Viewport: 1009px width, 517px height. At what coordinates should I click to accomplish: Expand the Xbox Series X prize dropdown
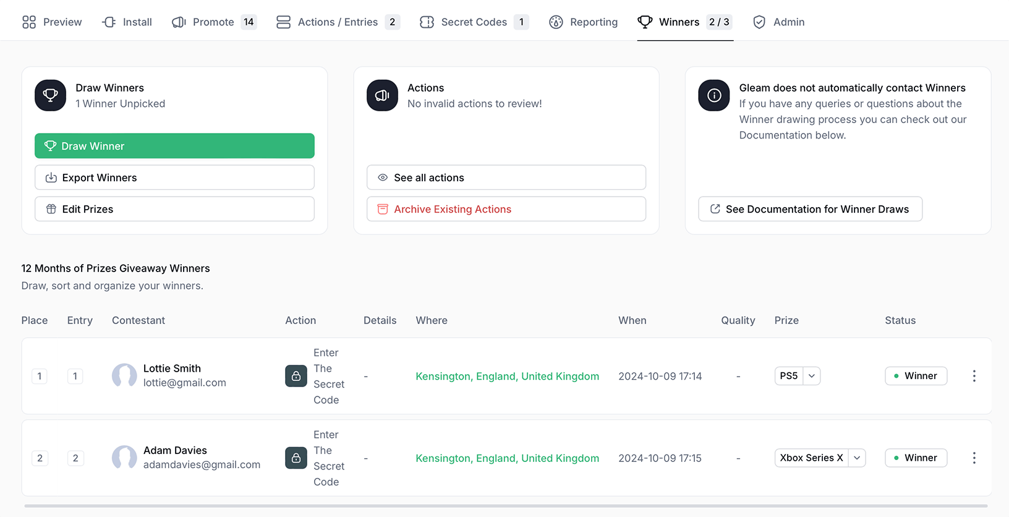point(856,458)
